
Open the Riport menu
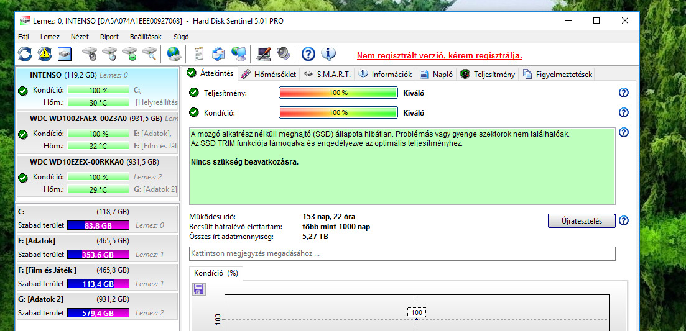tap(109, 37)
